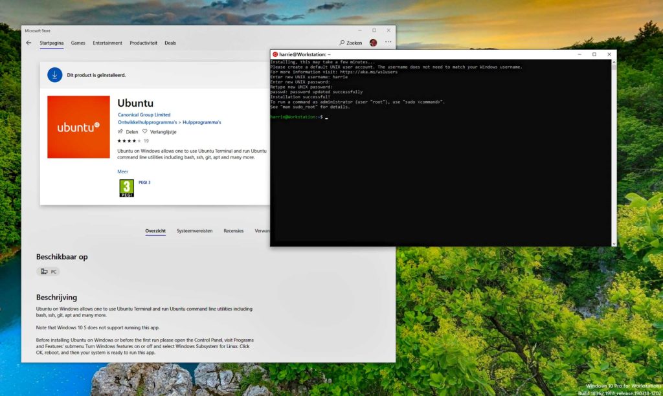663x396 pixels.
Task: Select the Overzicht section tab
Action: point(155,231)
